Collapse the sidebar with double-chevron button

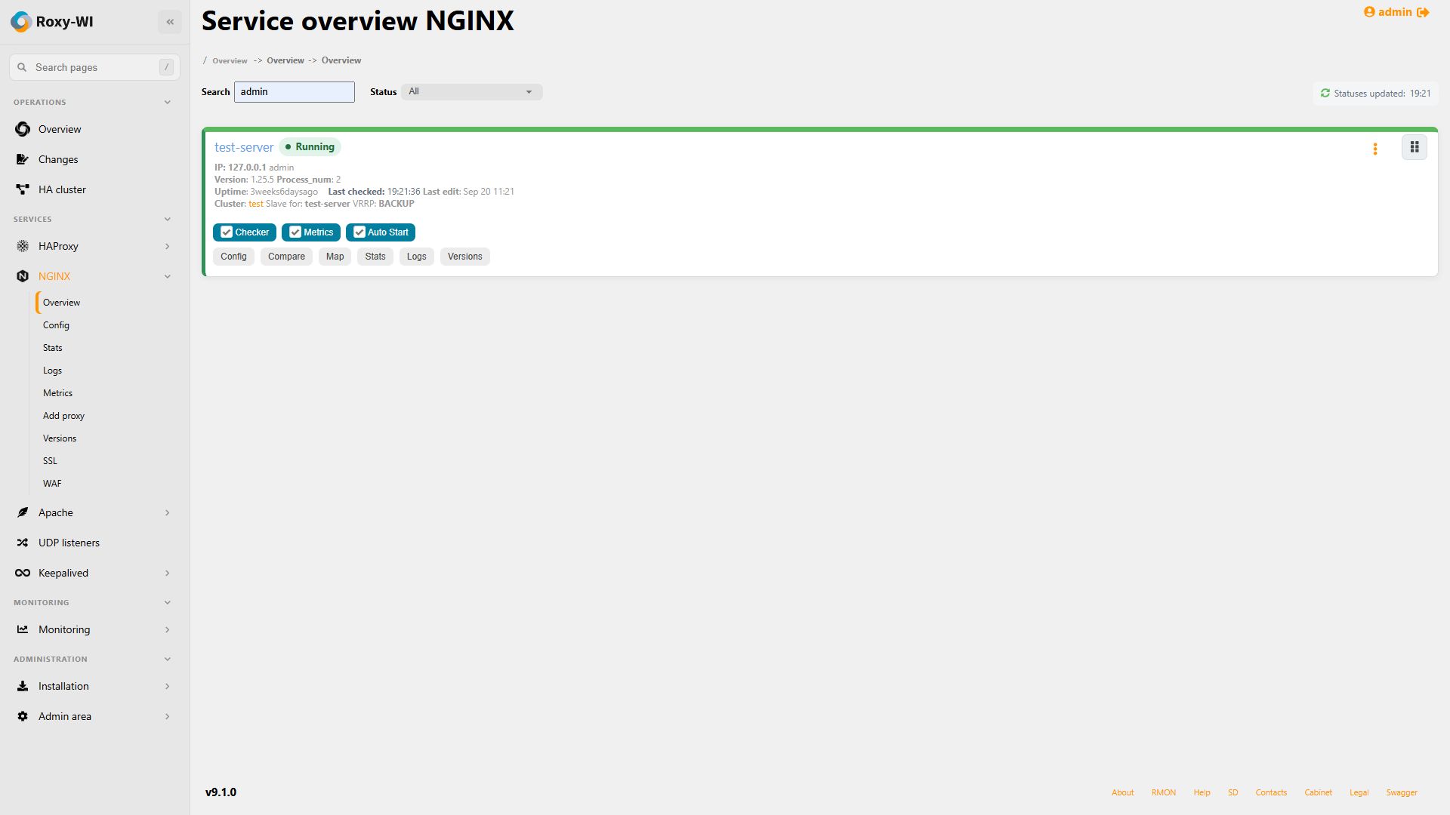[x=170, y=22]
